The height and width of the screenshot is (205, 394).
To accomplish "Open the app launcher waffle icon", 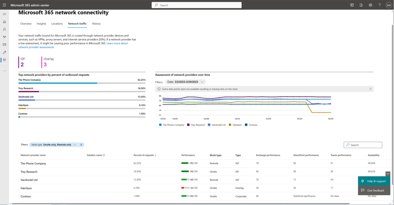I will [4, 5].
